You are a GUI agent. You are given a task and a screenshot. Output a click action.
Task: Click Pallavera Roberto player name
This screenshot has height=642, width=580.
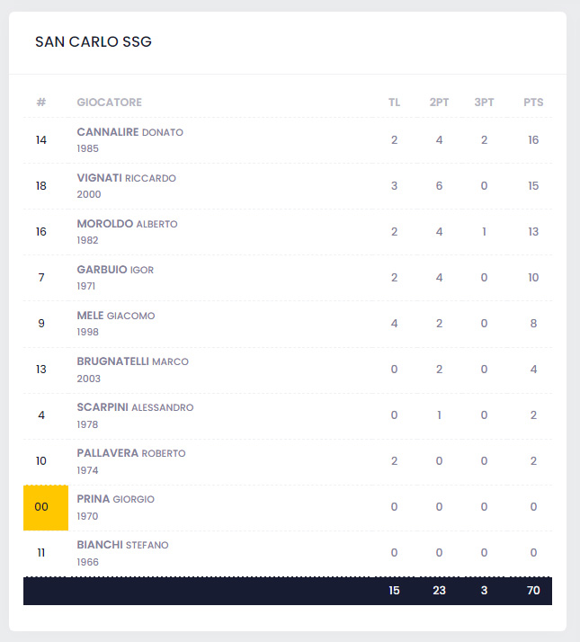[x=130, y=453]
